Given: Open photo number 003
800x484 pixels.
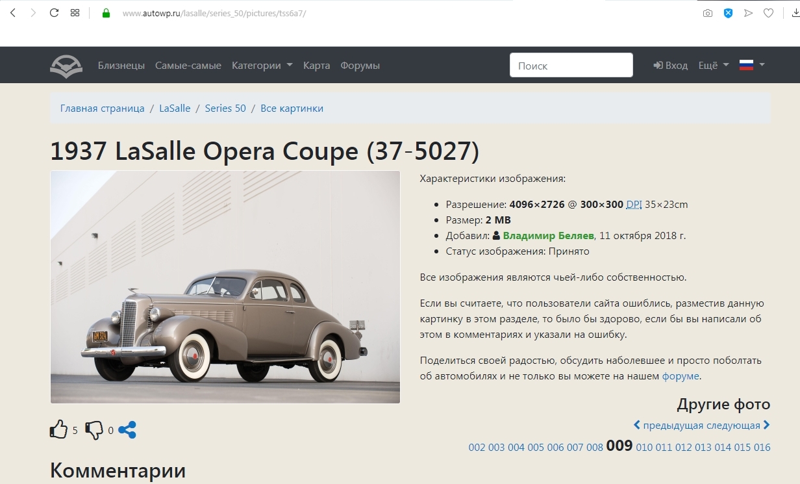Looking at the screenshot, I should click(497, 448).
